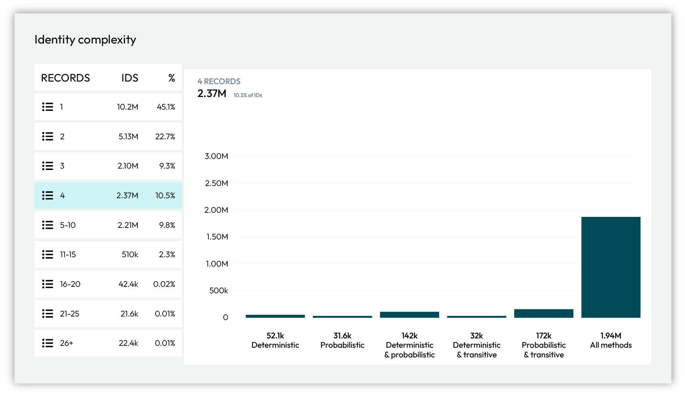This screenshot has height=397, width=685.
Task: Select the highlighted row showing 2.37M IDs
Action: tap(108, 195)
